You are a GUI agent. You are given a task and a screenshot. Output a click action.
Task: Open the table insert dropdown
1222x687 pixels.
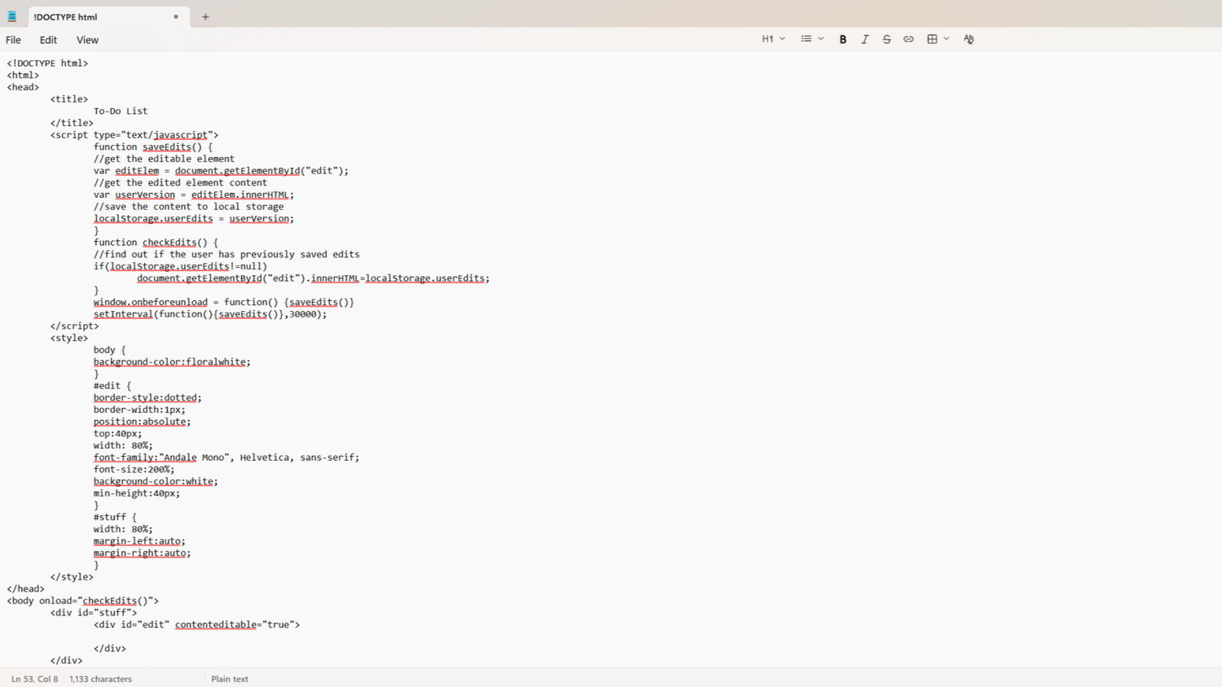pyautogui.click(x=938, y=39)
